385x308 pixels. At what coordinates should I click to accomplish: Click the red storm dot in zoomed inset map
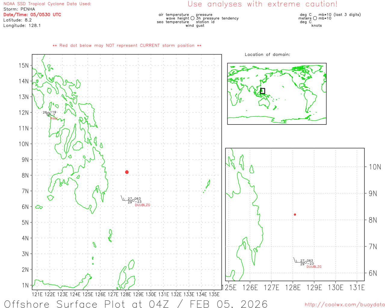(x=295, y=214)
